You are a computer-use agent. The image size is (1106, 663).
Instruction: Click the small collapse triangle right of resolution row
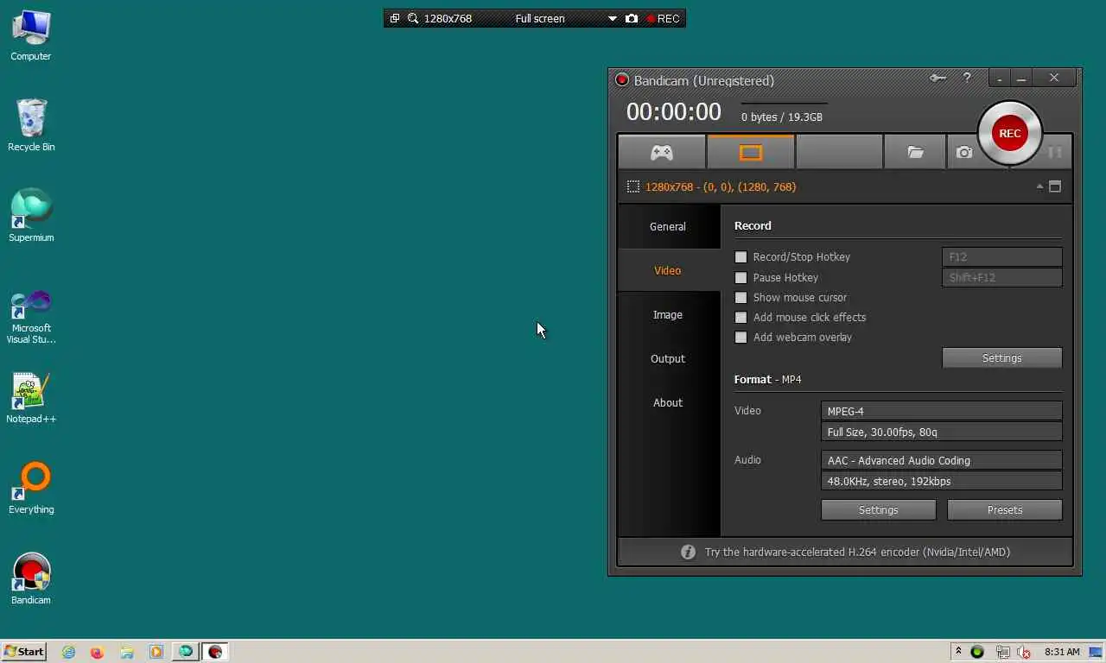1039,186
